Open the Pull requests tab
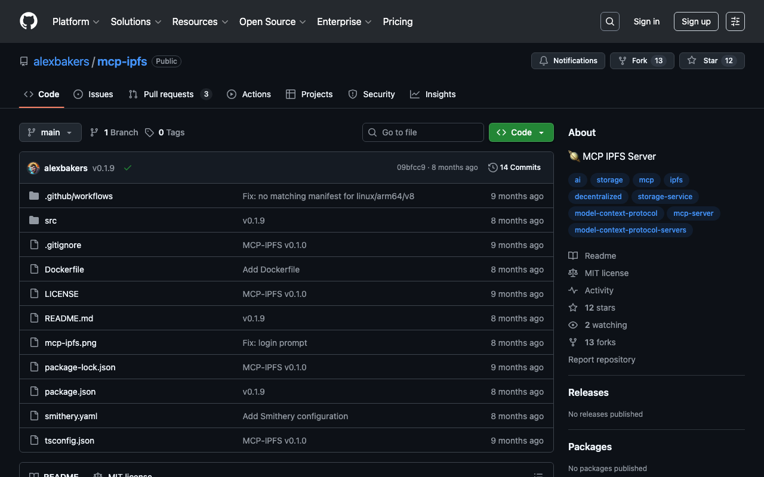The width and height of the screenshot is (764, 477). (x=170, y=94)
